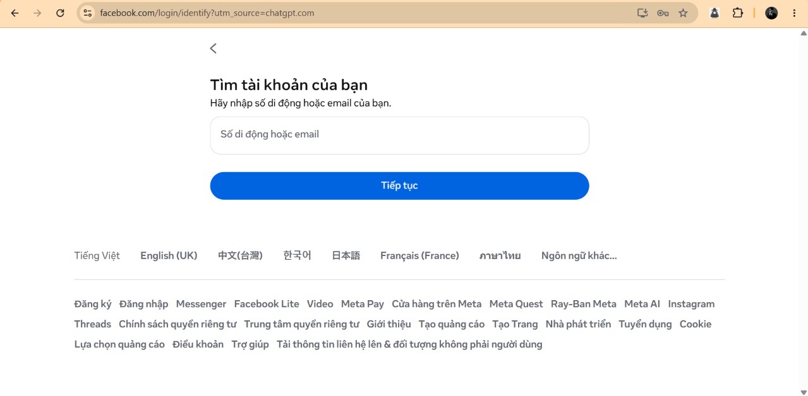Click scrollbar down arrow

pos(803,392)
